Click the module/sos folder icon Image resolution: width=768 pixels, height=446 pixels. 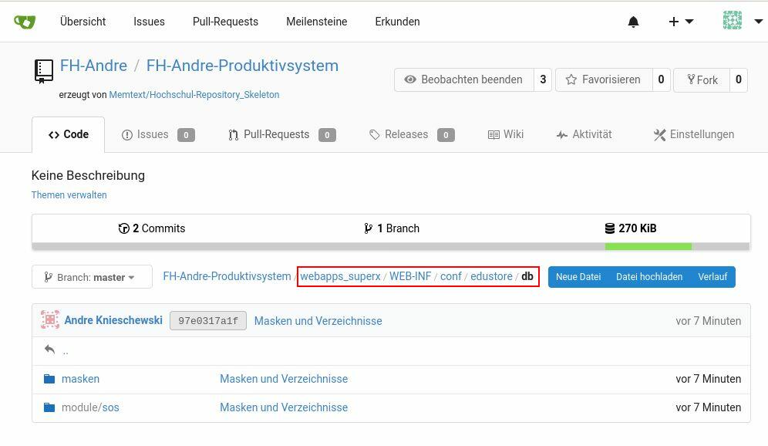click(49, 407)
